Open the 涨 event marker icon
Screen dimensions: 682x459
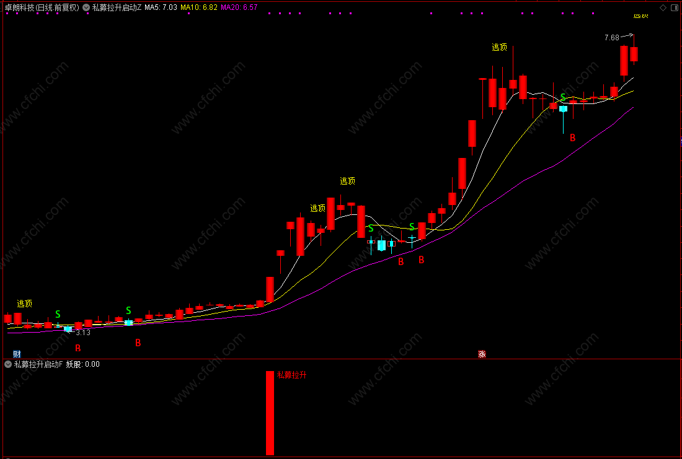[x=482, y=354]
